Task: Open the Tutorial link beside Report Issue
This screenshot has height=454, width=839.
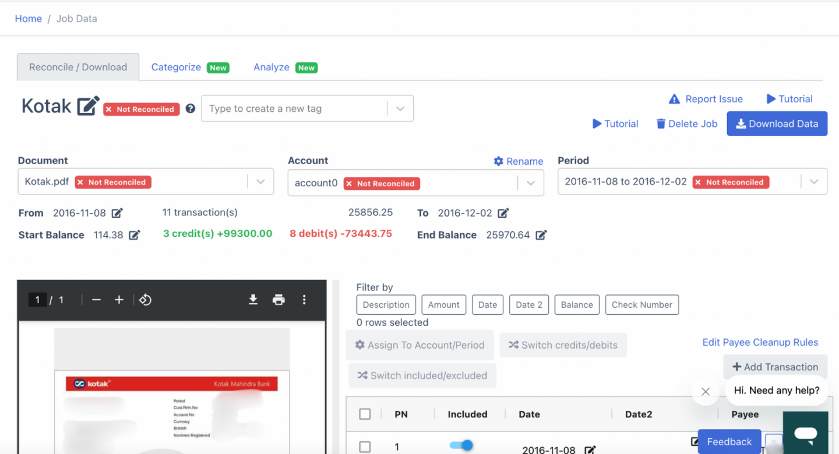Action: pyautogui.click(x=789, y=99)
